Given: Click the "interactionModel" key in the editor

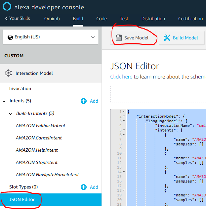Looking at the screenshot, I should tap(158, 116).
